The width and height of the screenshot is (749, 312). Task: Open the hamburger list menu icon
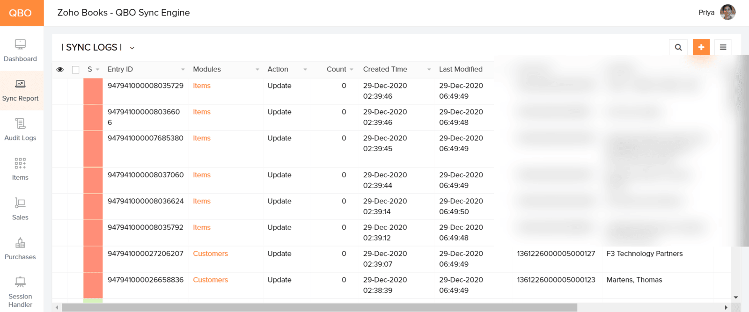[x=723, y=47]
